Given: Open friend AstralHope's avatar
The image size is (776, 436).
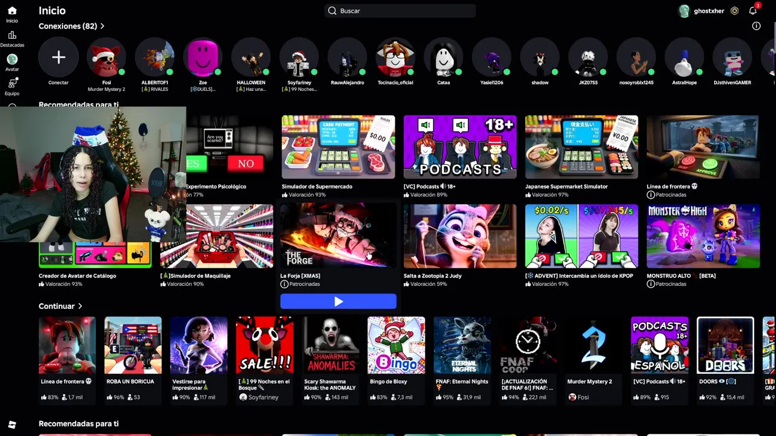Looking at the screenshot, I should coord(684,58).
